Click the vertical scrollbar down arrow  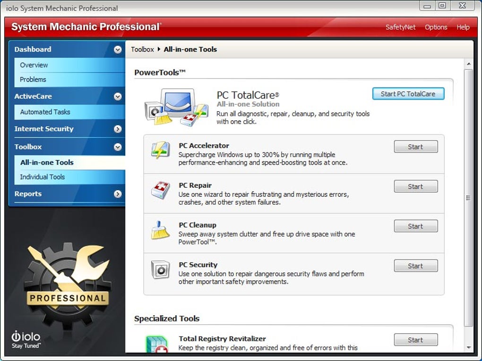pos(468,347)
